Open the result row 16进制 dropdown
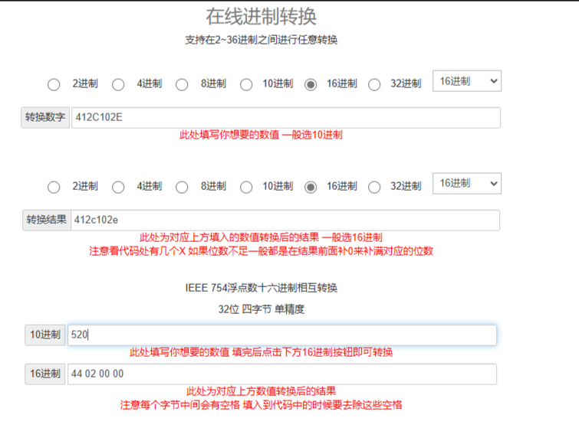The image size is (579, 428). [466, 184]
